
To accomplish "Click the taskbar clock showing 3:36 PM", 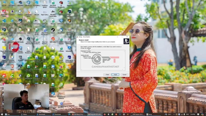I will click(x=193, y=114).
